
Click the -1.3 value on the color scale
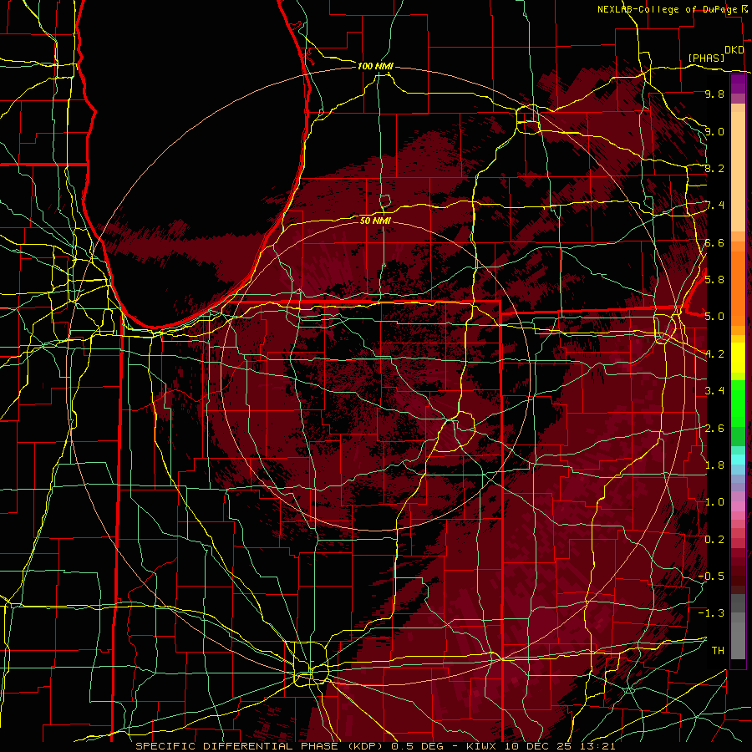click(711, 613)
